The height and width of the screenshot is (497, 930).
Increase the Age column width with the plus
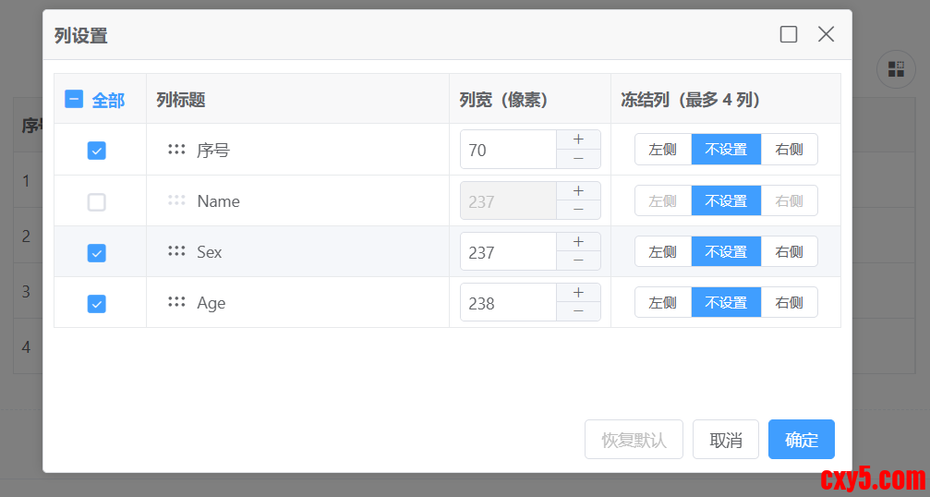578,293
